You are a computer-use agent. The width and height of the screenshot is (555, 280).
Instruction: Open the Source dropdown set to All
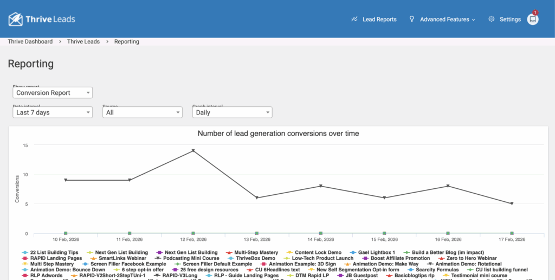(142, 112)
